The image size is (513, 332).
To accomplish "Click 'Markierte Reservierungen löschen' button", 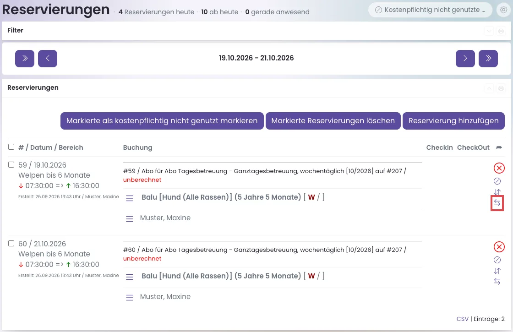I will tap(333, 121).
